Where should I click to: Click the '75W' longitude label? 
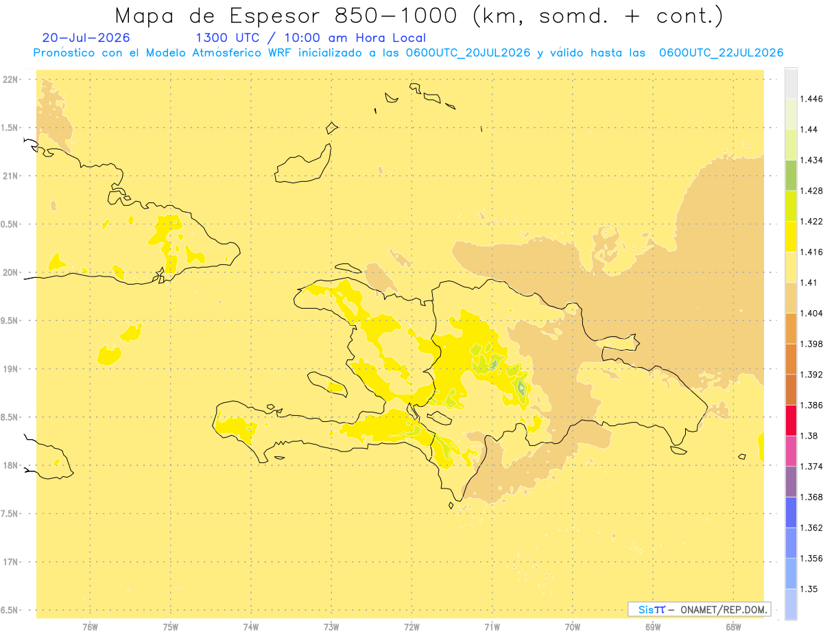[x=171, y=626]
